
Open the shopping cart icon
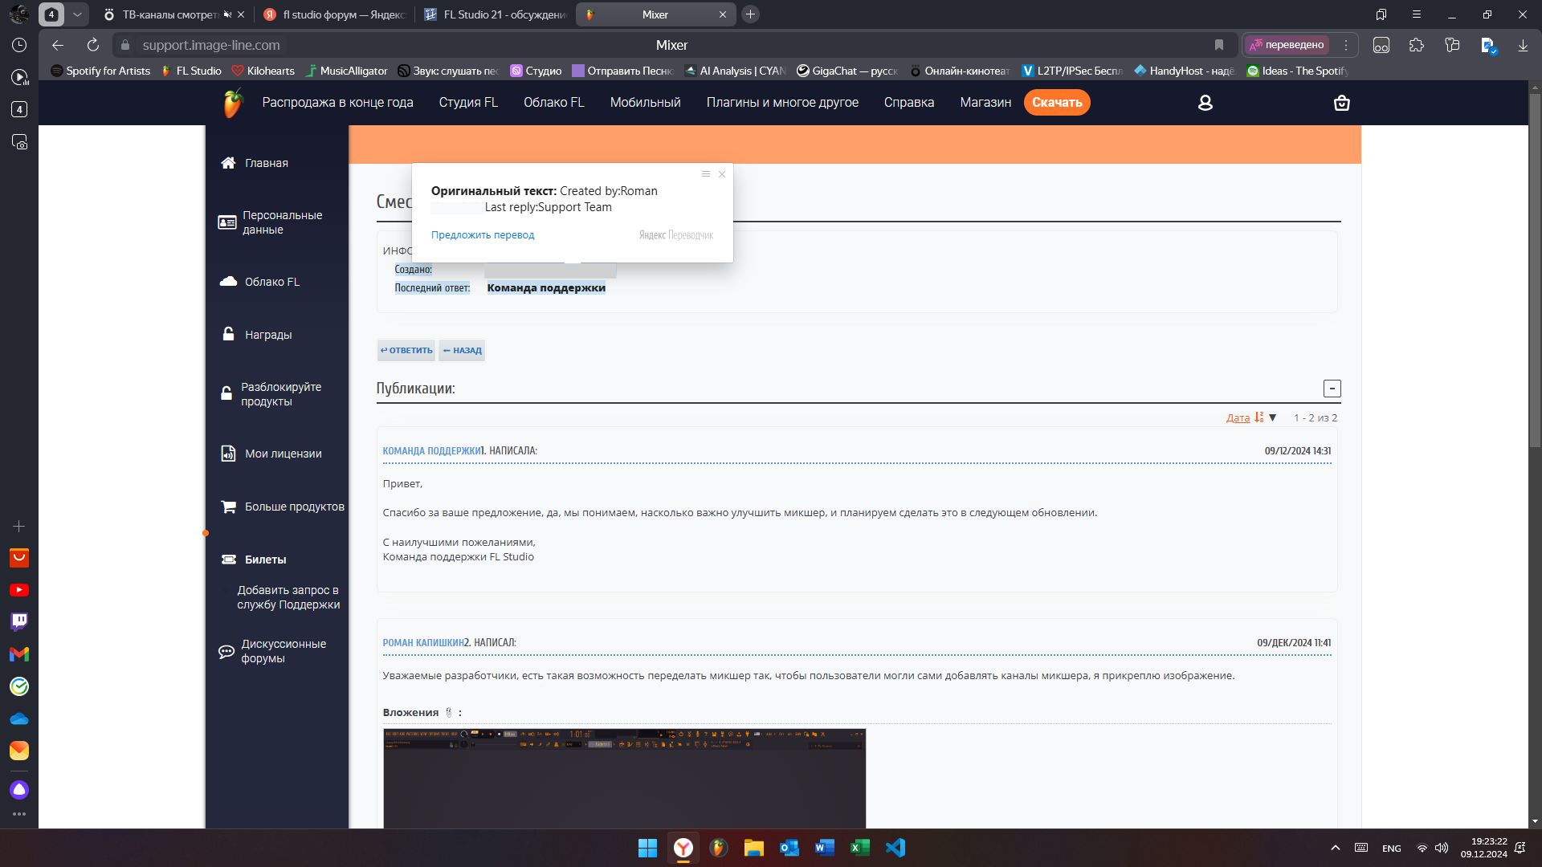[x=1341, y=103]
